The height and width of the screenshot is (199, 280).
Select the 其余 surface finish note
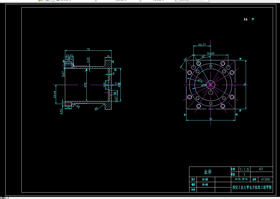pyautogui.click(x=245, y=19)
